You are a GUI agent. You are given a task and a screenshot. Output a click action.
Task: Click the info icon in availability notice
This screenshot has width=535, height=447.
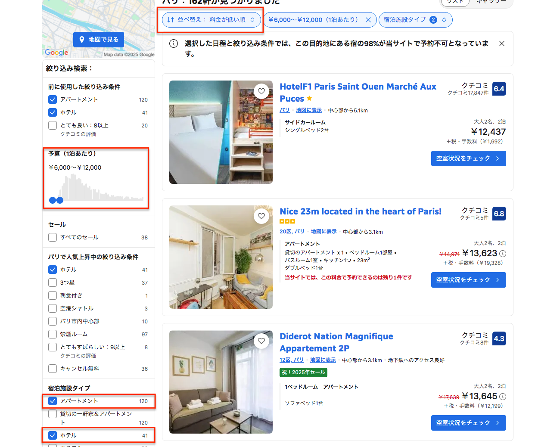[x=174, y=43]
